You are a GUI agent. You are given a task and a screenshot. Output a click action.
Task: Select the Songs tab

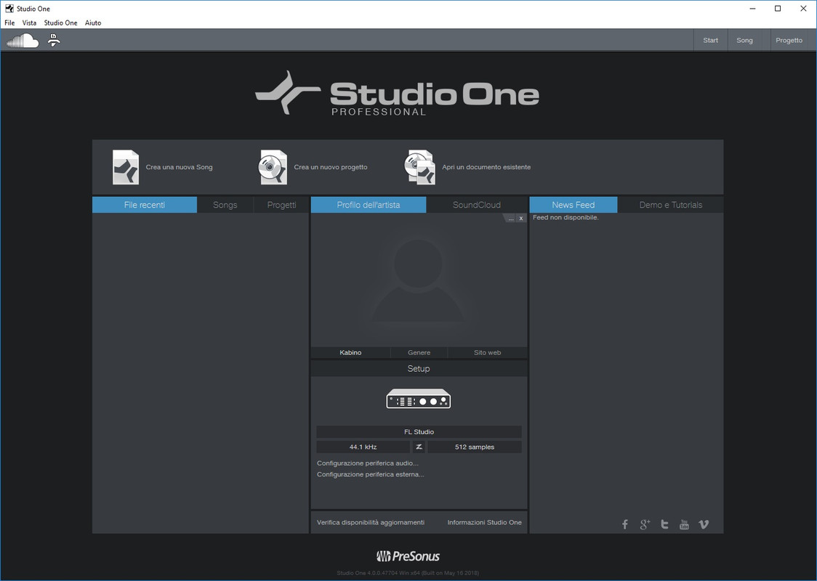click(225, 205)
